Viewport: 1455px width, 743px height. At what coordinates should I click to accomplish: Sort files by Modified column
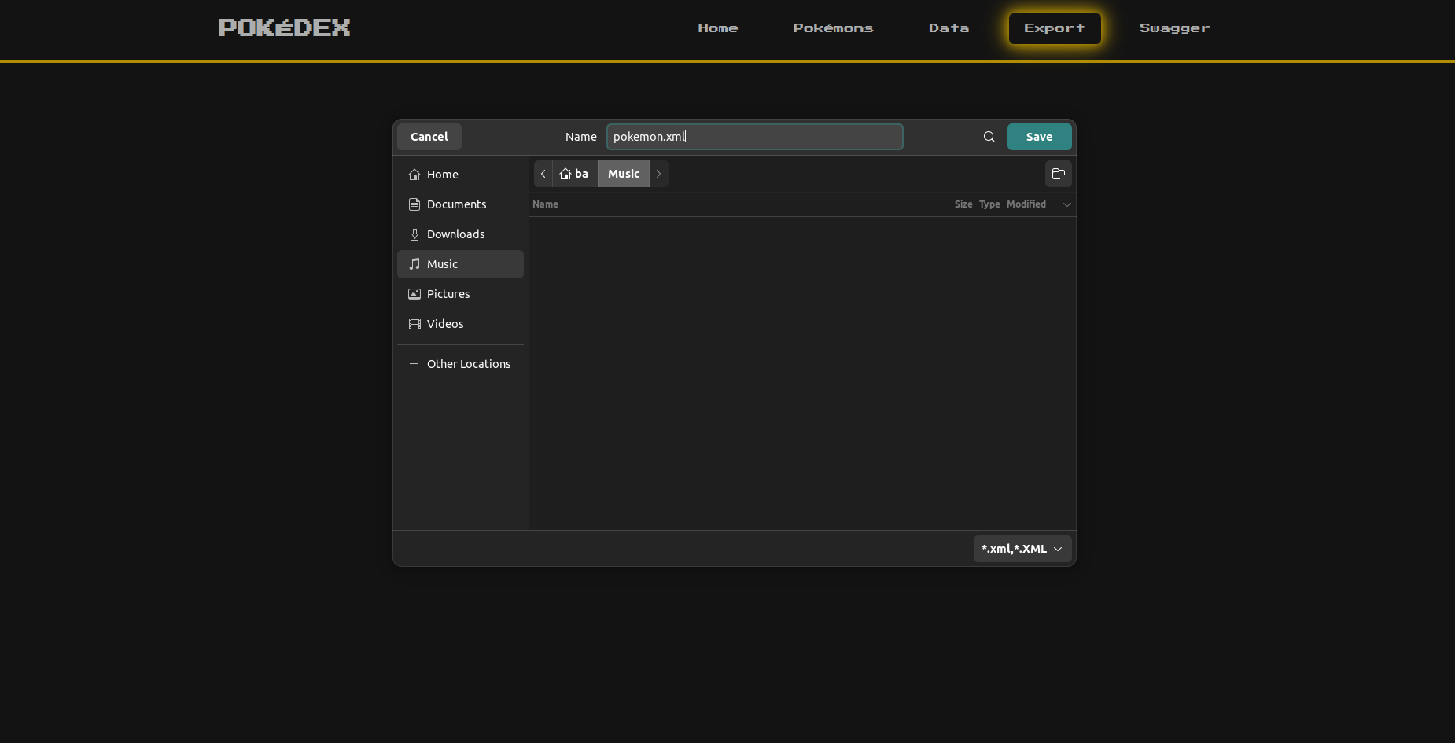[x=1026, y=204]
